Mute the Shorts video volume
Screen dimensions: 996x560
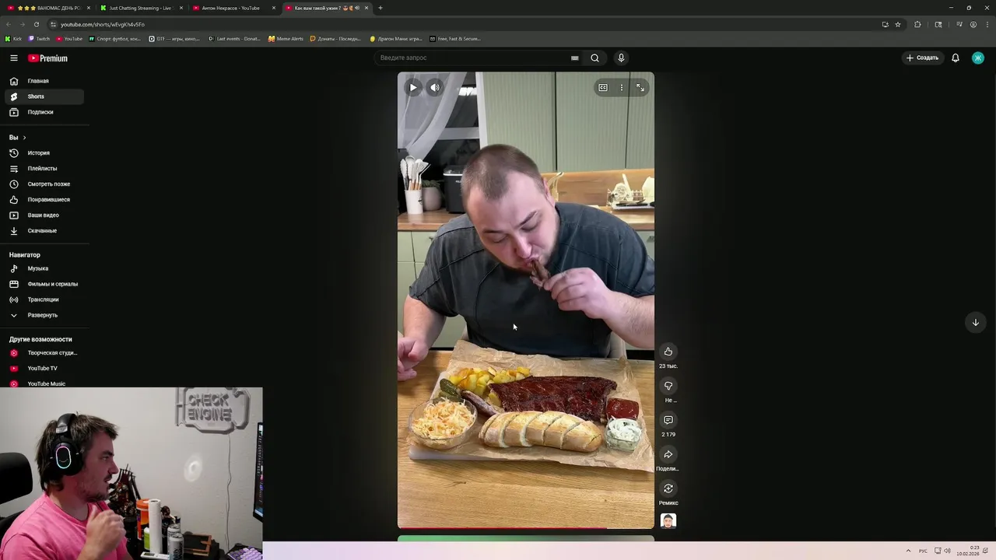click(435, 88)
